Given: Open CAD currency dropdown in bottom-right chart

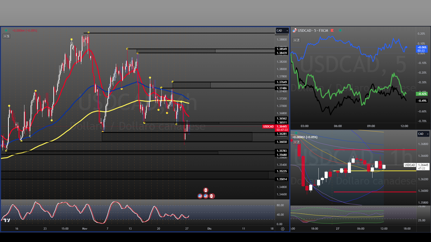Looking at the screenshot, I should 423,134.
